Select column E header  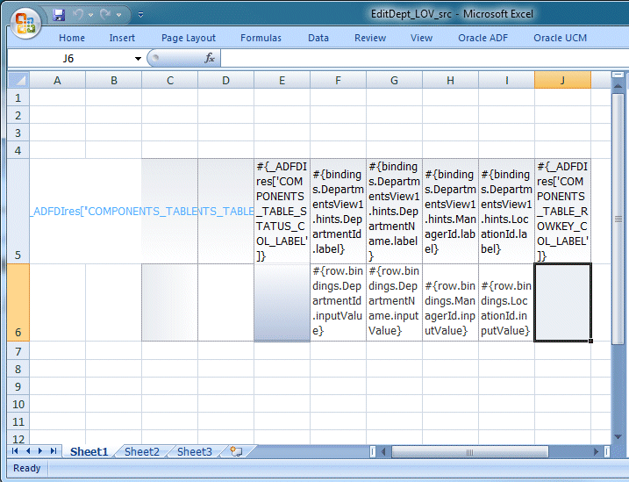point(282,80)
